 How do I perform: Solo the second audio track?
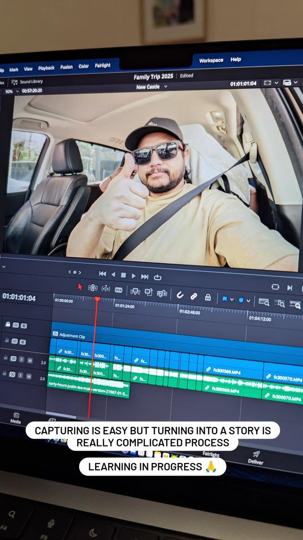coord(21,375)
